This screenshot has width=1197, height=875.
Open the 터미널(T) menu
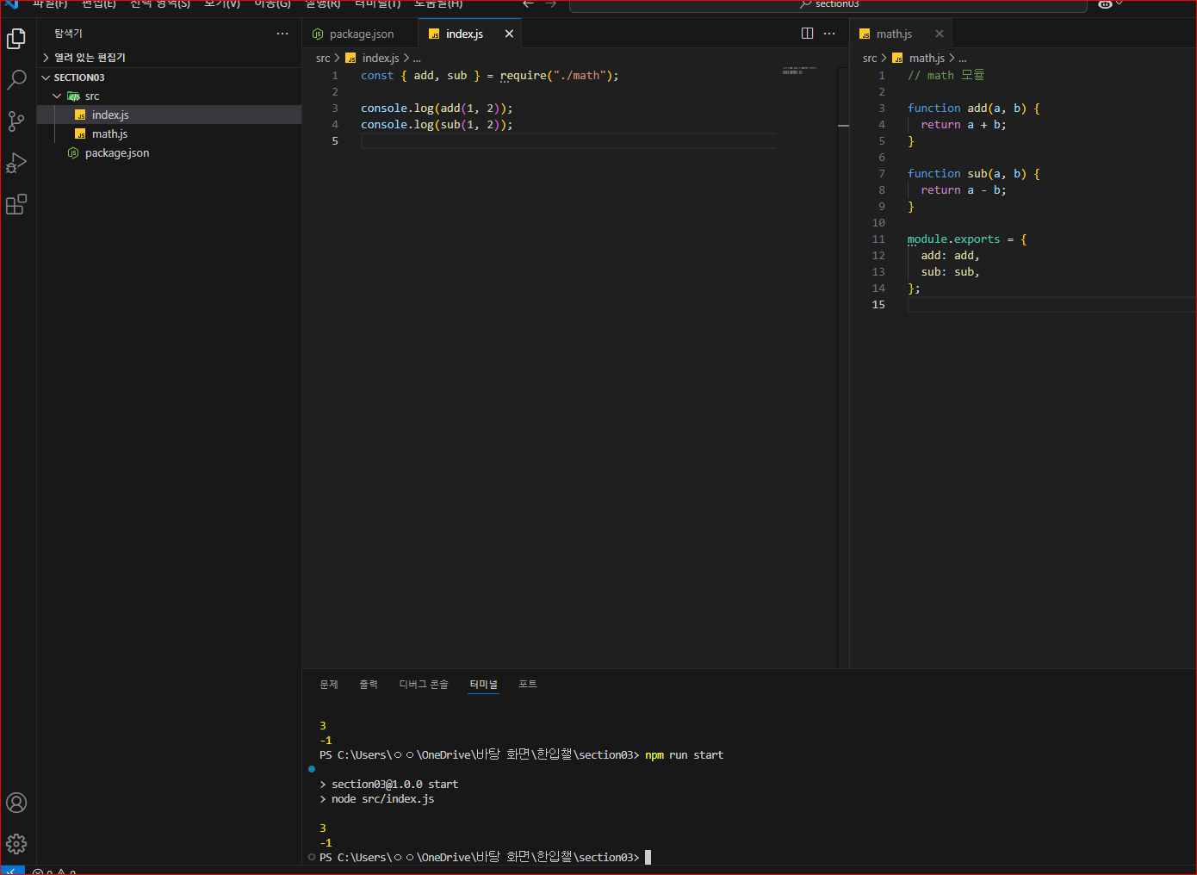pyautogui.click(x=378, y=4)
